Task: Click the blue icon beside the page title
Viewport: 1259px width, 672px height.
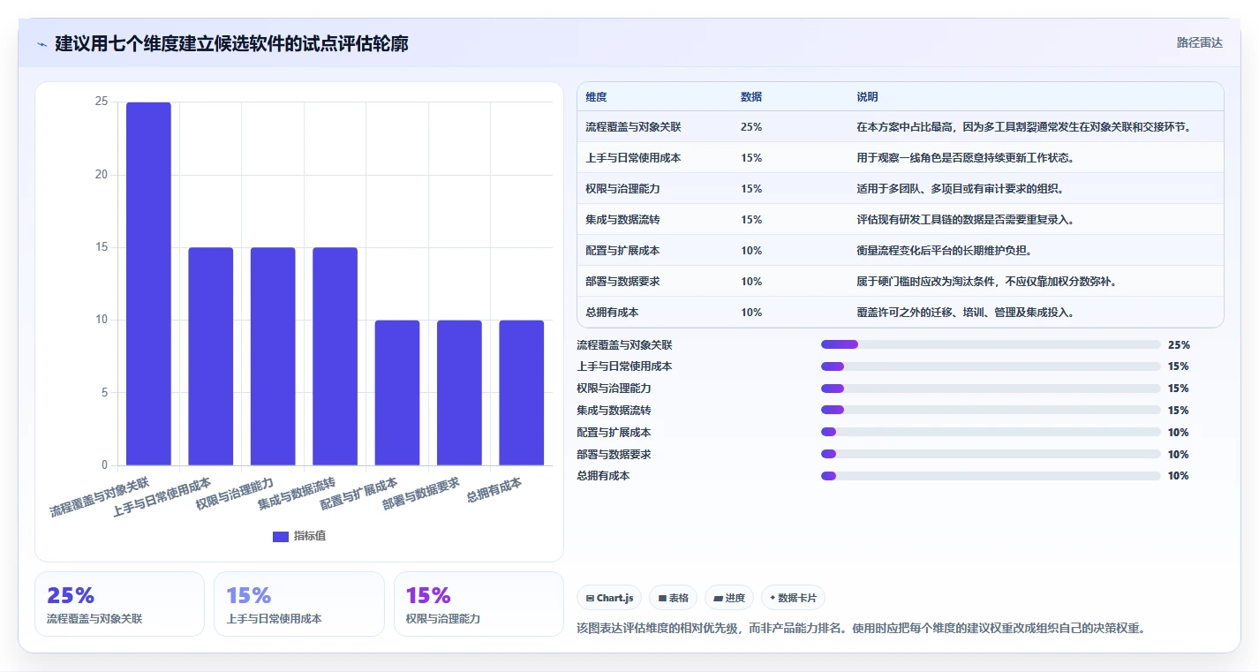Action: [41, 44]
